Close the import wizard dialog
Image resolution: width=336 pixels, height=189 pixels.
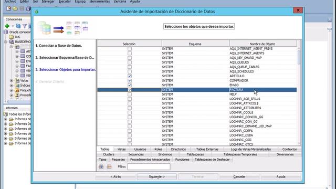(x=298, y=10)
